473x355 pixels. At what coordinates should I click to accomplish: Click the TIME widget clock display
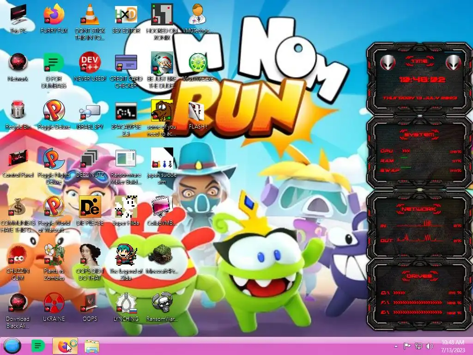pyautogui.click(x=422, y=80)
